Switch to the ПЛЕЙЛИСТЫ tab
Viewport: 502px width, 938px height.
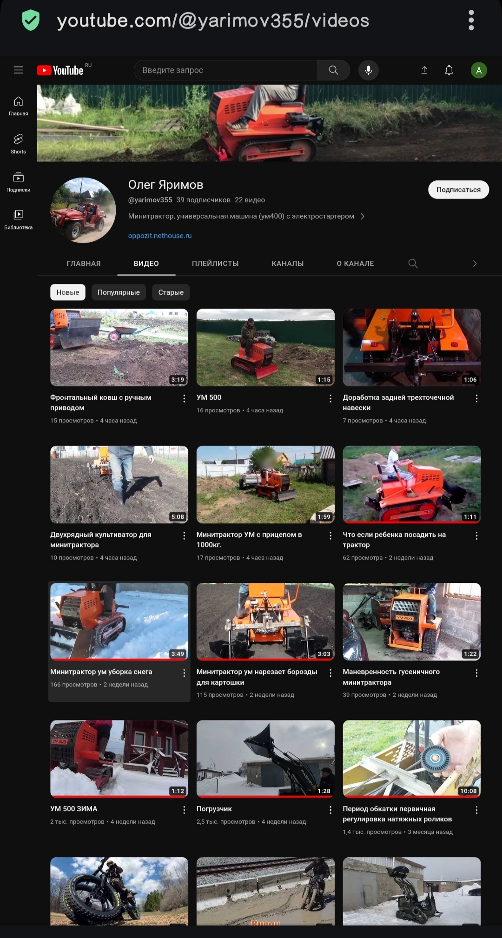pyautogui.click(x=215, y=264)
